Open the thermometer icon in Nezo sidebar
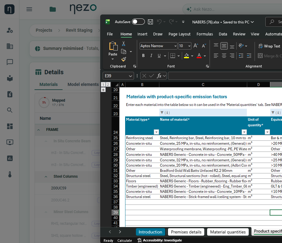The width and height of the screenshot is (282, 243). [10, 174]
